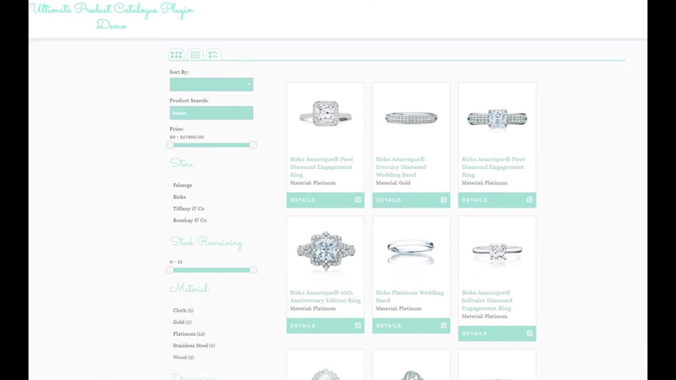Viewport: 676px width, 380px height.
Task: Click Details button for Birks Platinum Wedding Band
Action: coord(411,326)
